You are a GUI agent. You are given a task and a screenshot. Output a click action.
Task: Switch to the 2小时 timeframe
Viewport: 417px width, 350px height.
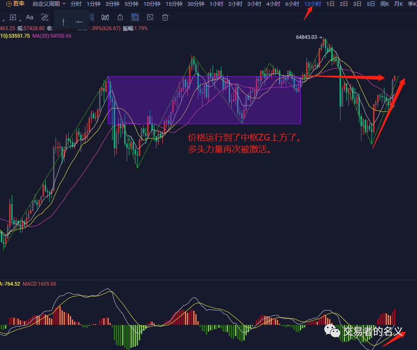tap(235, 4)
